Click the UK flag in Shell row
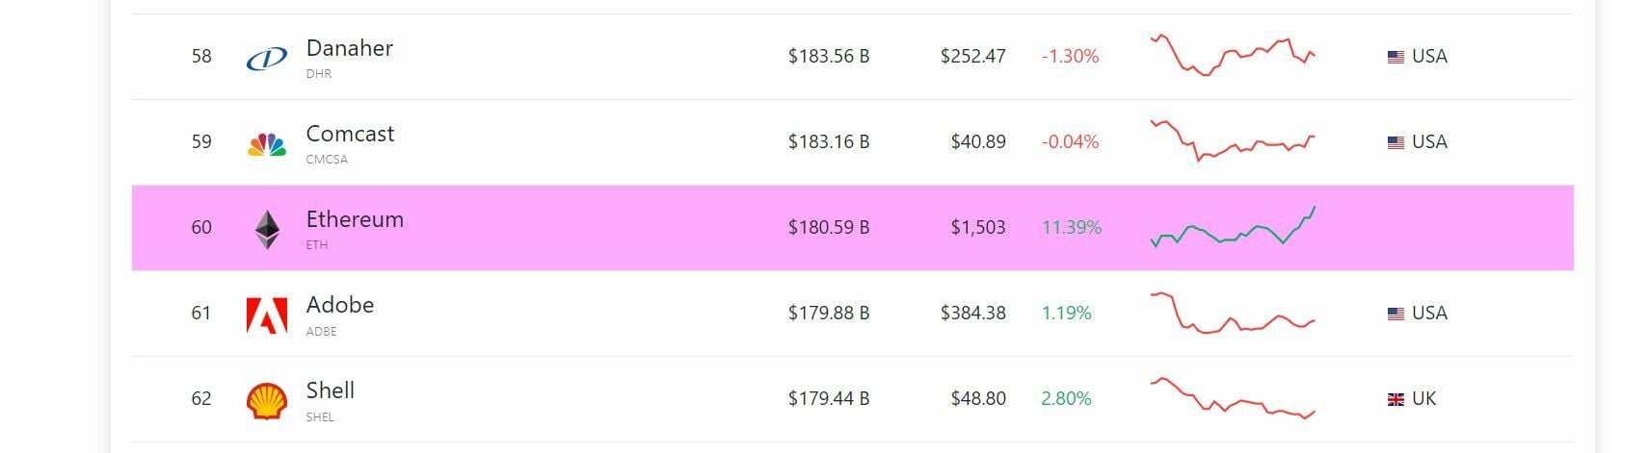The image size is (1648, 453). (1395, 399)
